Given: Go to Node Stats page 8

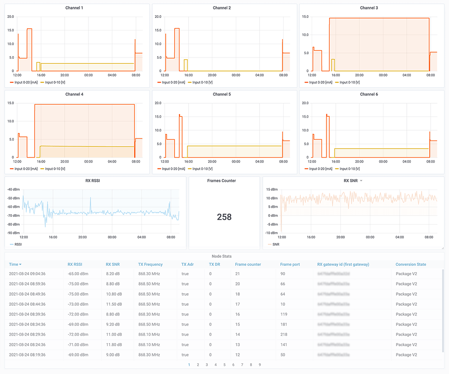Looking at the screenshot, I should click(x=251, y=365).
